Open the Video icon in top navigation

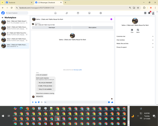tap(78, 13)
